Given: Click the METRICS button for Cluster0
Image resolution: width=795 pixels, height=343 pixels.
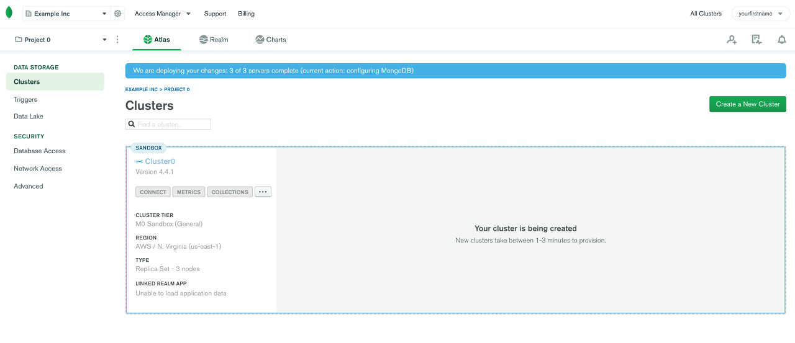Looking at the screenshot, I should (x=189, y=192).
